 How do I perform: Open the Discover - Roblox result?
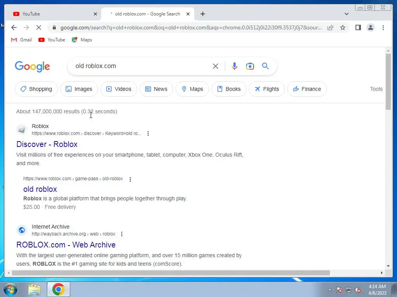(x=47, y=144)
